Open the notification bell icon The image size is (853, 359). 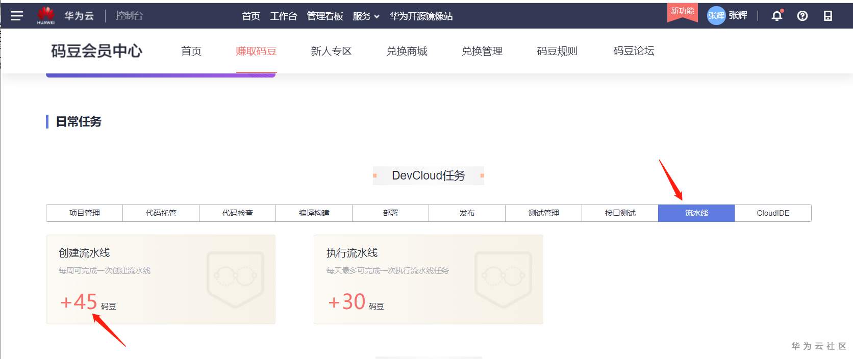pyautogui.click(x=777, y=16)
